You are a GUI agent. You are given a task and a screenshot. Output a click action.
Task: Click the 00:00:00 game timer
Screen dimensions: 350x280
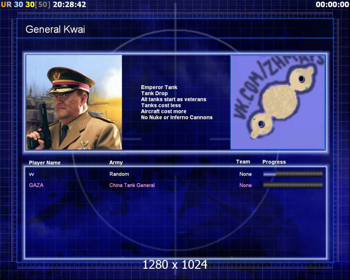click(332, 5)
